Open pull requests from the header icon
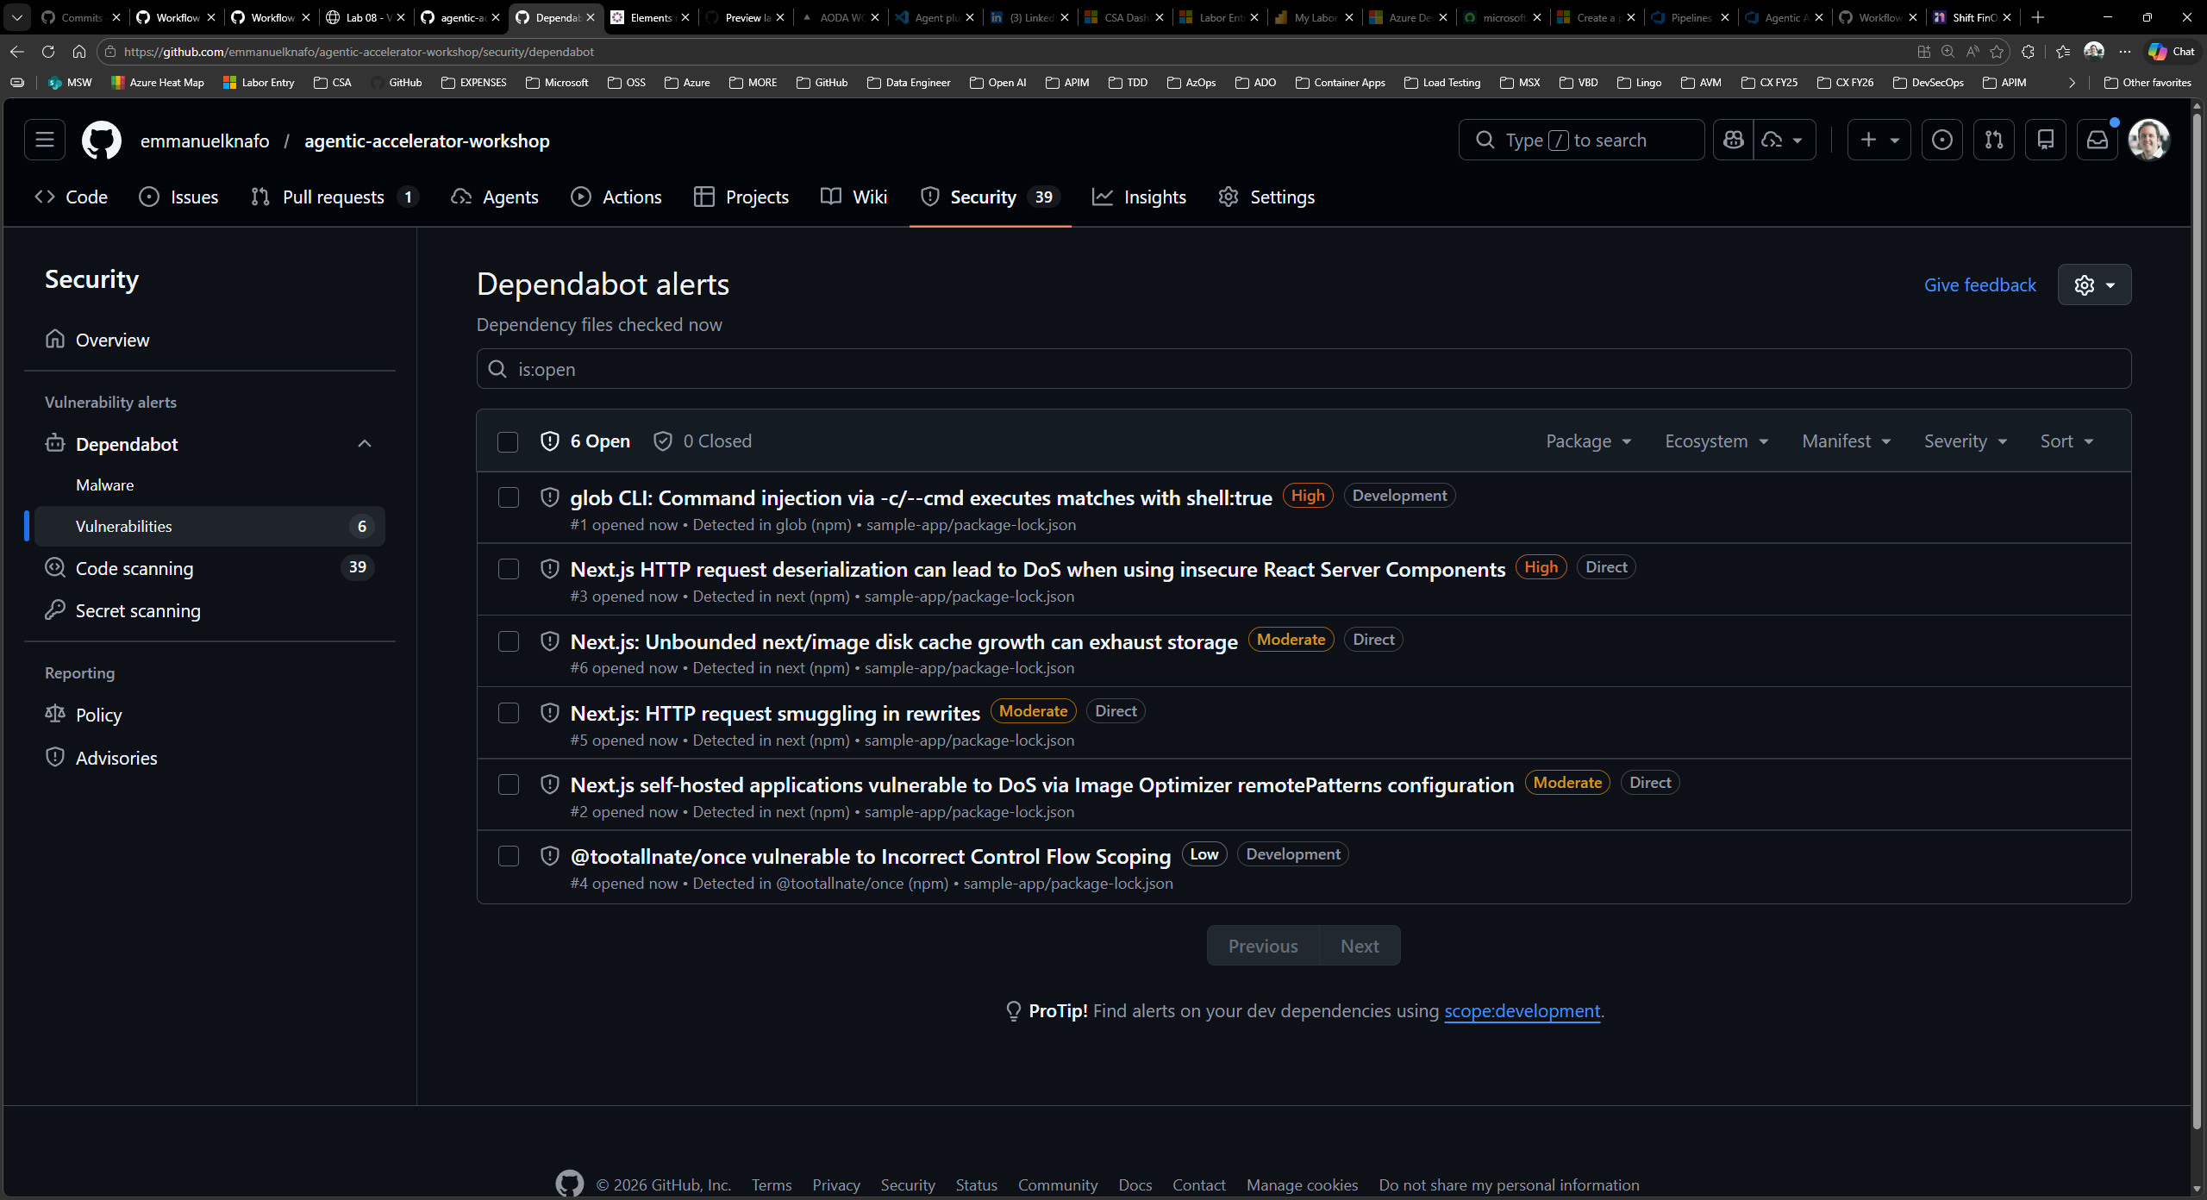Screen dimensions: 2207x1200 [1994, 140]
